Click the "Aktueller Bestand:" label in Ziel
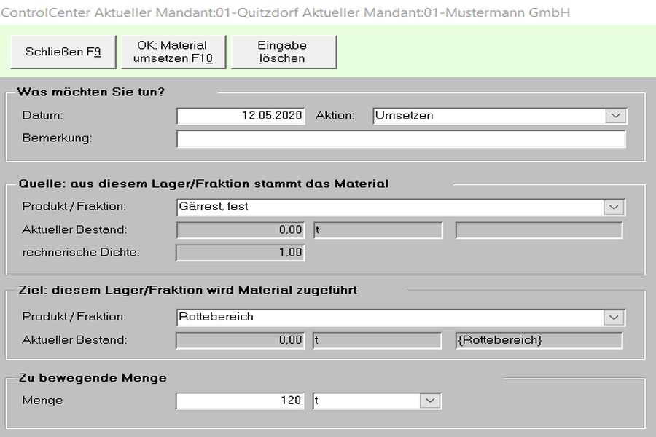The width and height of the screenshot is (656, 437). (x=74, y=340)
